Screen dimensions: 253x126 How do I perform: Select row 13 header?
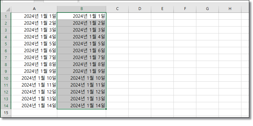coord(6,98)
